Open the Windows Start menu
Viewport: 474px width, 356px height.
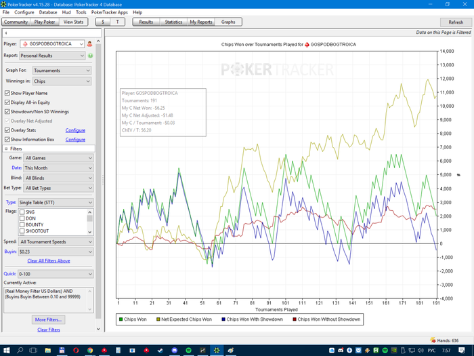(x=7, y=350)
